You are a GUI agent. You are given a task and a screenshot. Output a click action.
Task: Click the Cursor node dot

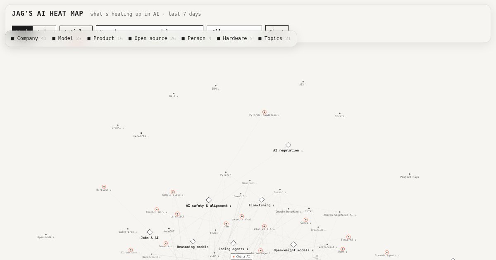click(279, 189)
